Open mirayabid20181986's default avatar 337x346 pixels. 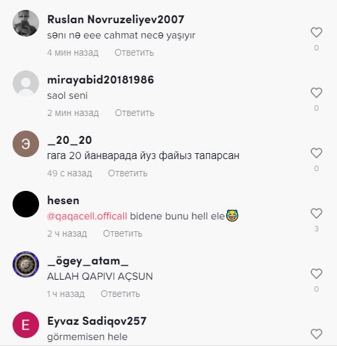click(26, 84)
